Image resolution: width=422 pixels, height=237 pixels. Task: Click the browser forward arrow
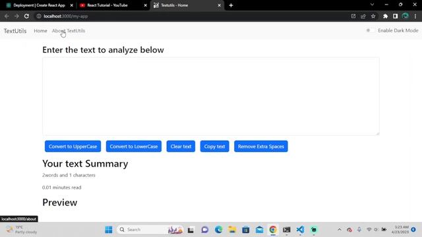(x=16, y=16)
